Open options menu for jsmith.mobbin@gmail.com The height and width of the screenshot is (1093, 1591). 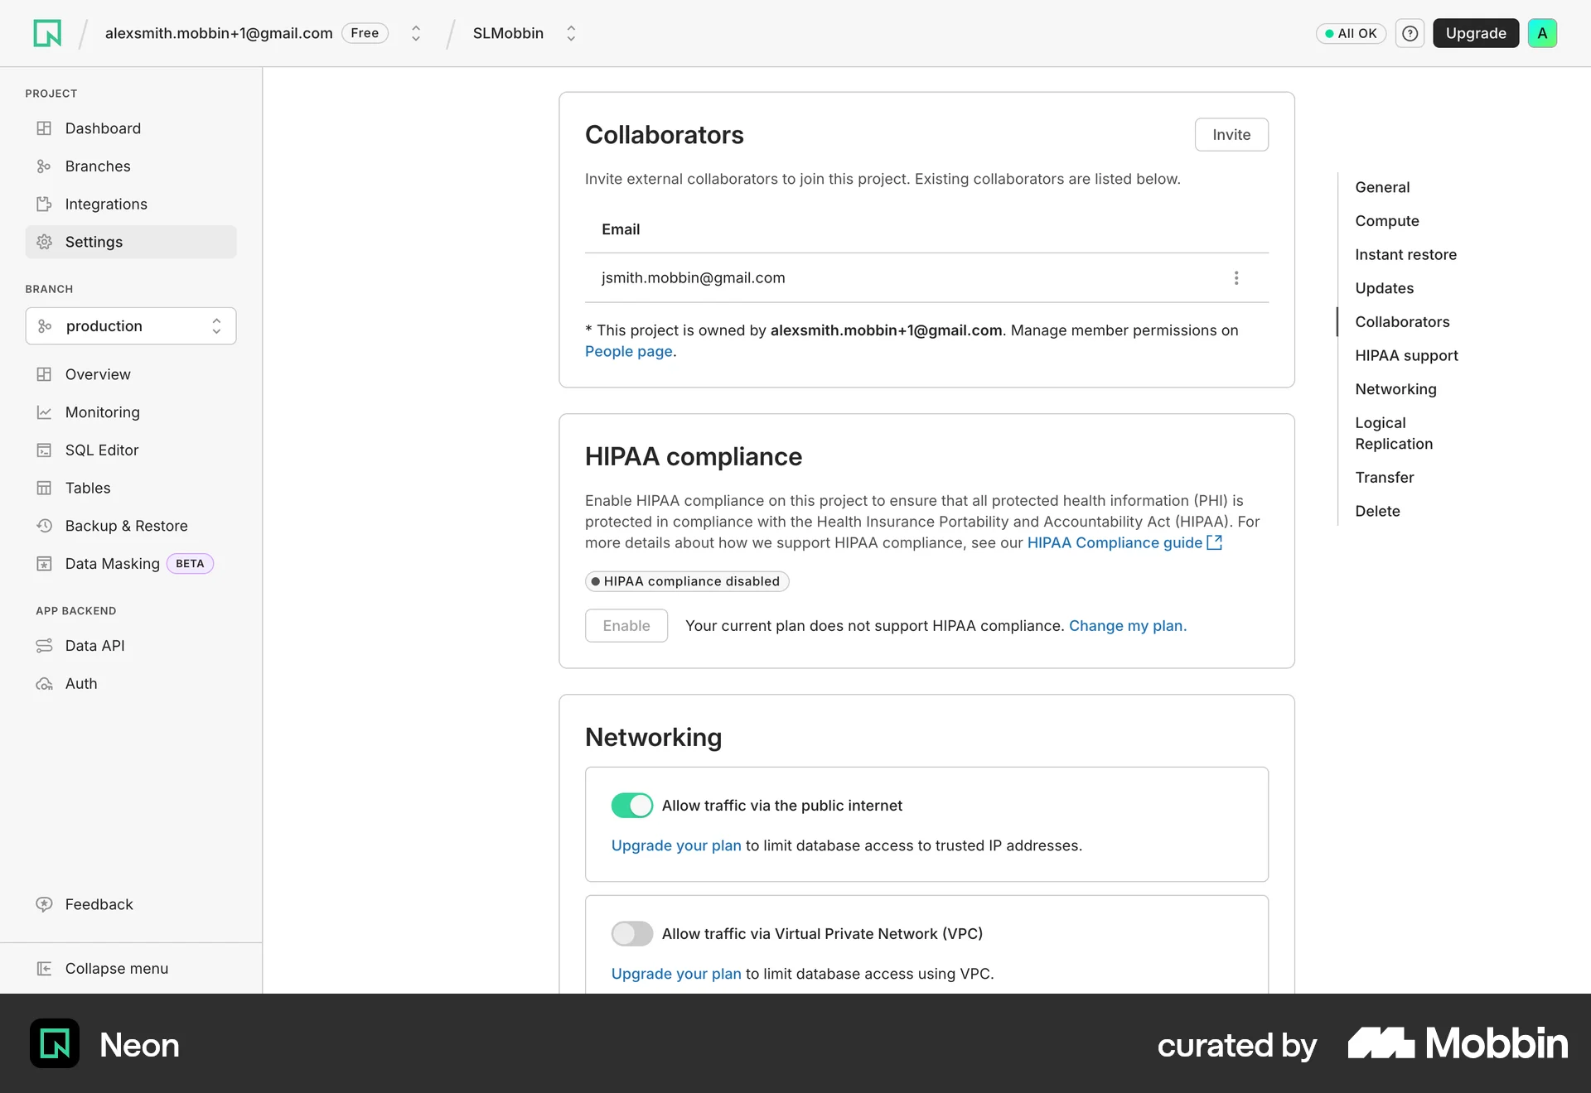click(x=1236, y=278)
